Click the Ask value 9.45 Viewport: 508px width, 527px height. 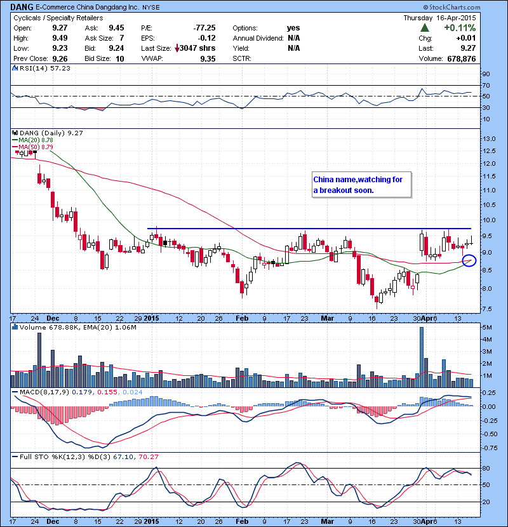[116, 28]
